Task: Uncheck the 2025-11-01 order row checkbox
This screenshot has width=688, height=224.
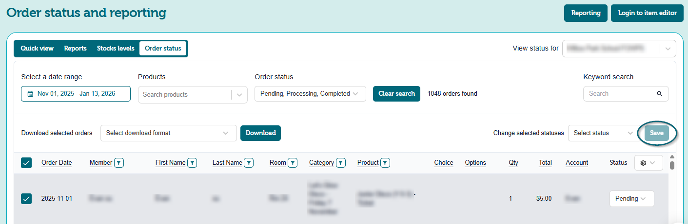Action: [x=26, y=198]
